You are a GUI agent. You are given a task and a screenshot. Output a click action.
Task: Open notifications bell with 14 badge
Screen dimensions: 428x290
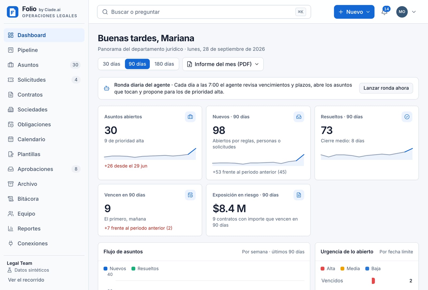[x=385, y=12]
